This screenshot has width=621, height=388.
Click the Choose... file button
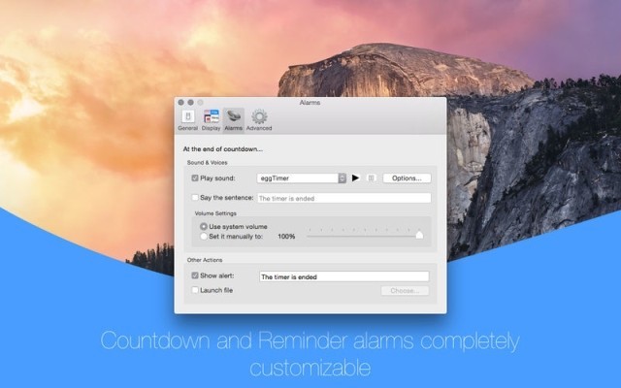pyautogui.click(x=404, y=290)
